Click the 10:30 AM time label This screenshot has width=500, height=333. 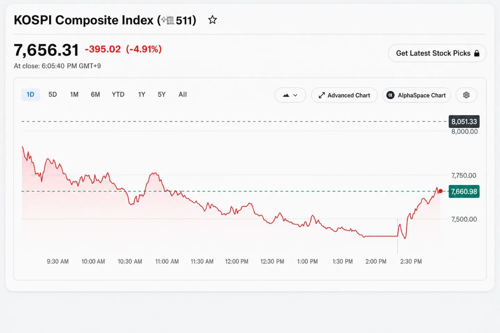coord(130,262)
